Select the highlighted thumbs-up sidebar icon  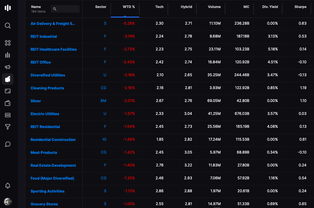(x=8, y=79)
